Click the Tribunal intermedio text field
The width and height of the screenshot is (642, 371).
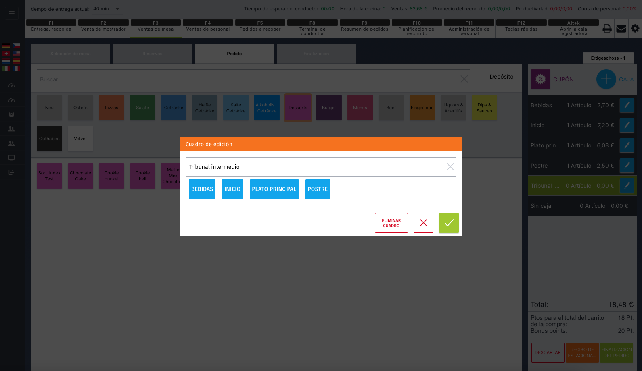click(315, 167)
